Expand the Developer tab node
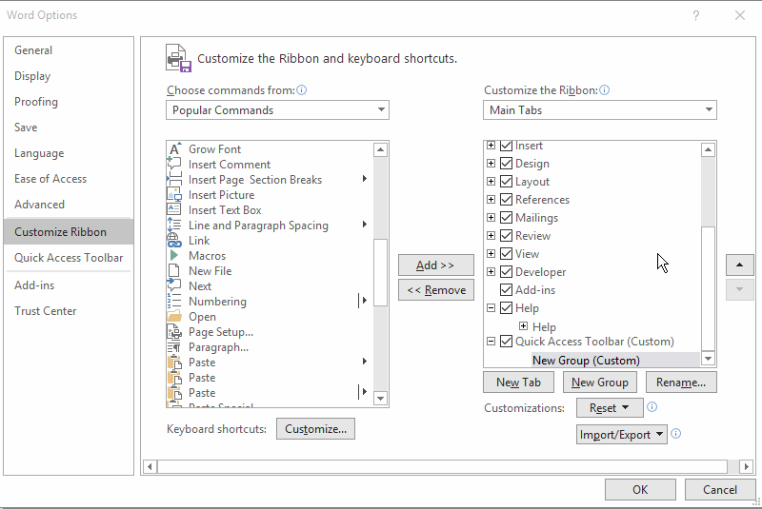 pyautogui.click(x=491, y=272)
